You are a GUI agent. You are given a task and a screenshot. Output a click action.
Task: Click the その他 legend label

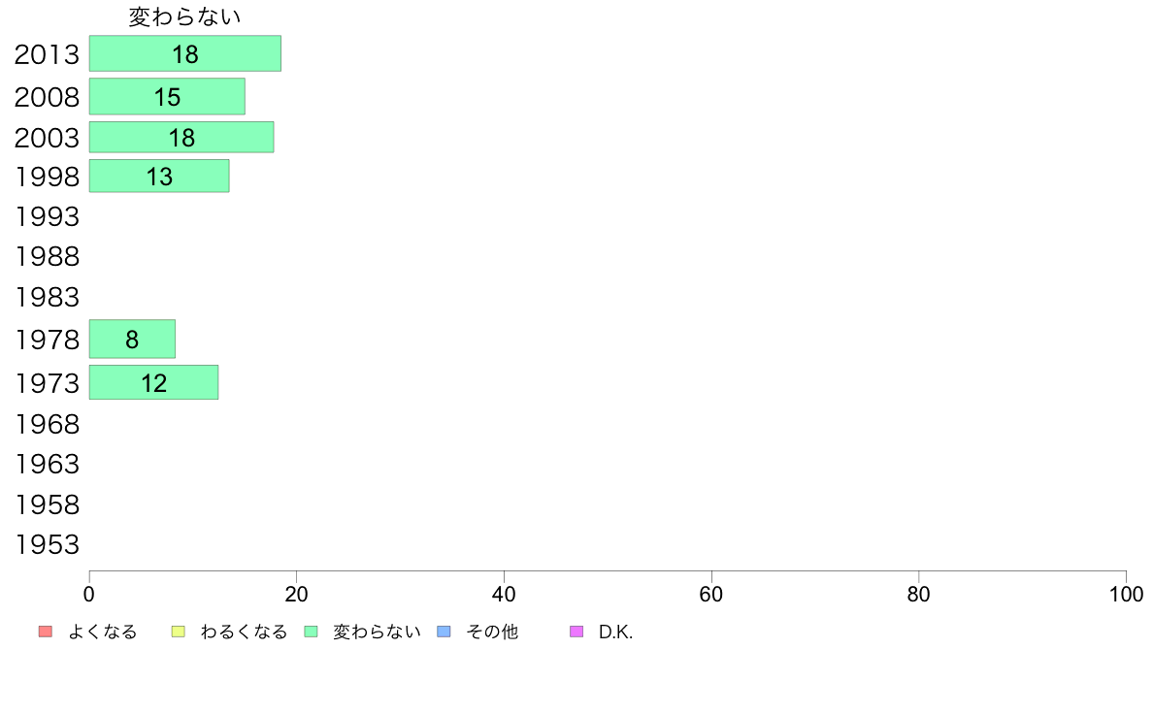coord(492,633)
